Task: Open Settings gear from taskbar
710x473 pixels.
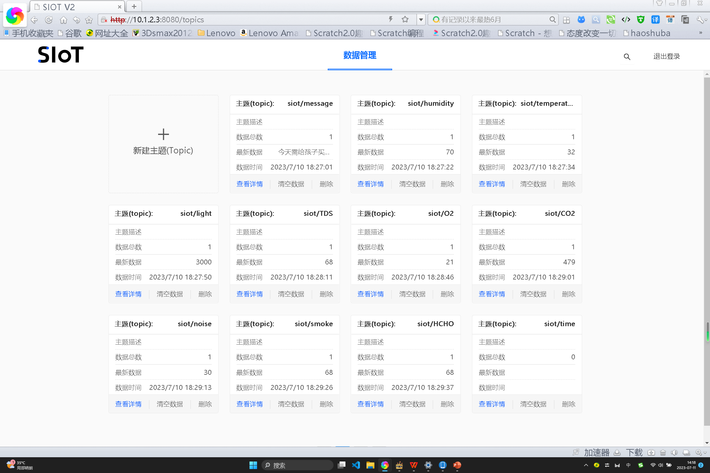Action: click(428, 465)
